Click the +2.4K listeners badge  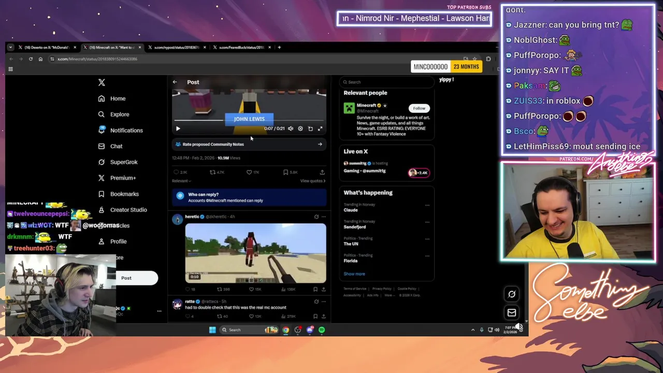tap(419, 173)
